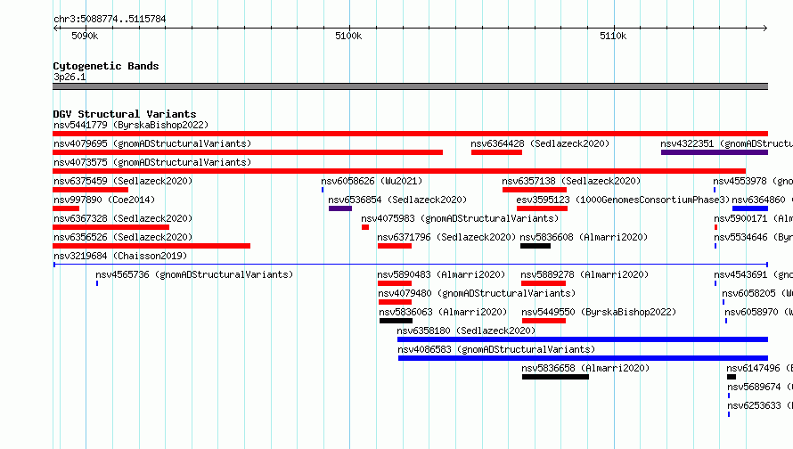Open the nsv6375459 (Sedlazeck2020) label
The height and width of the screenshot is (449, 793).
pos(123,181)
